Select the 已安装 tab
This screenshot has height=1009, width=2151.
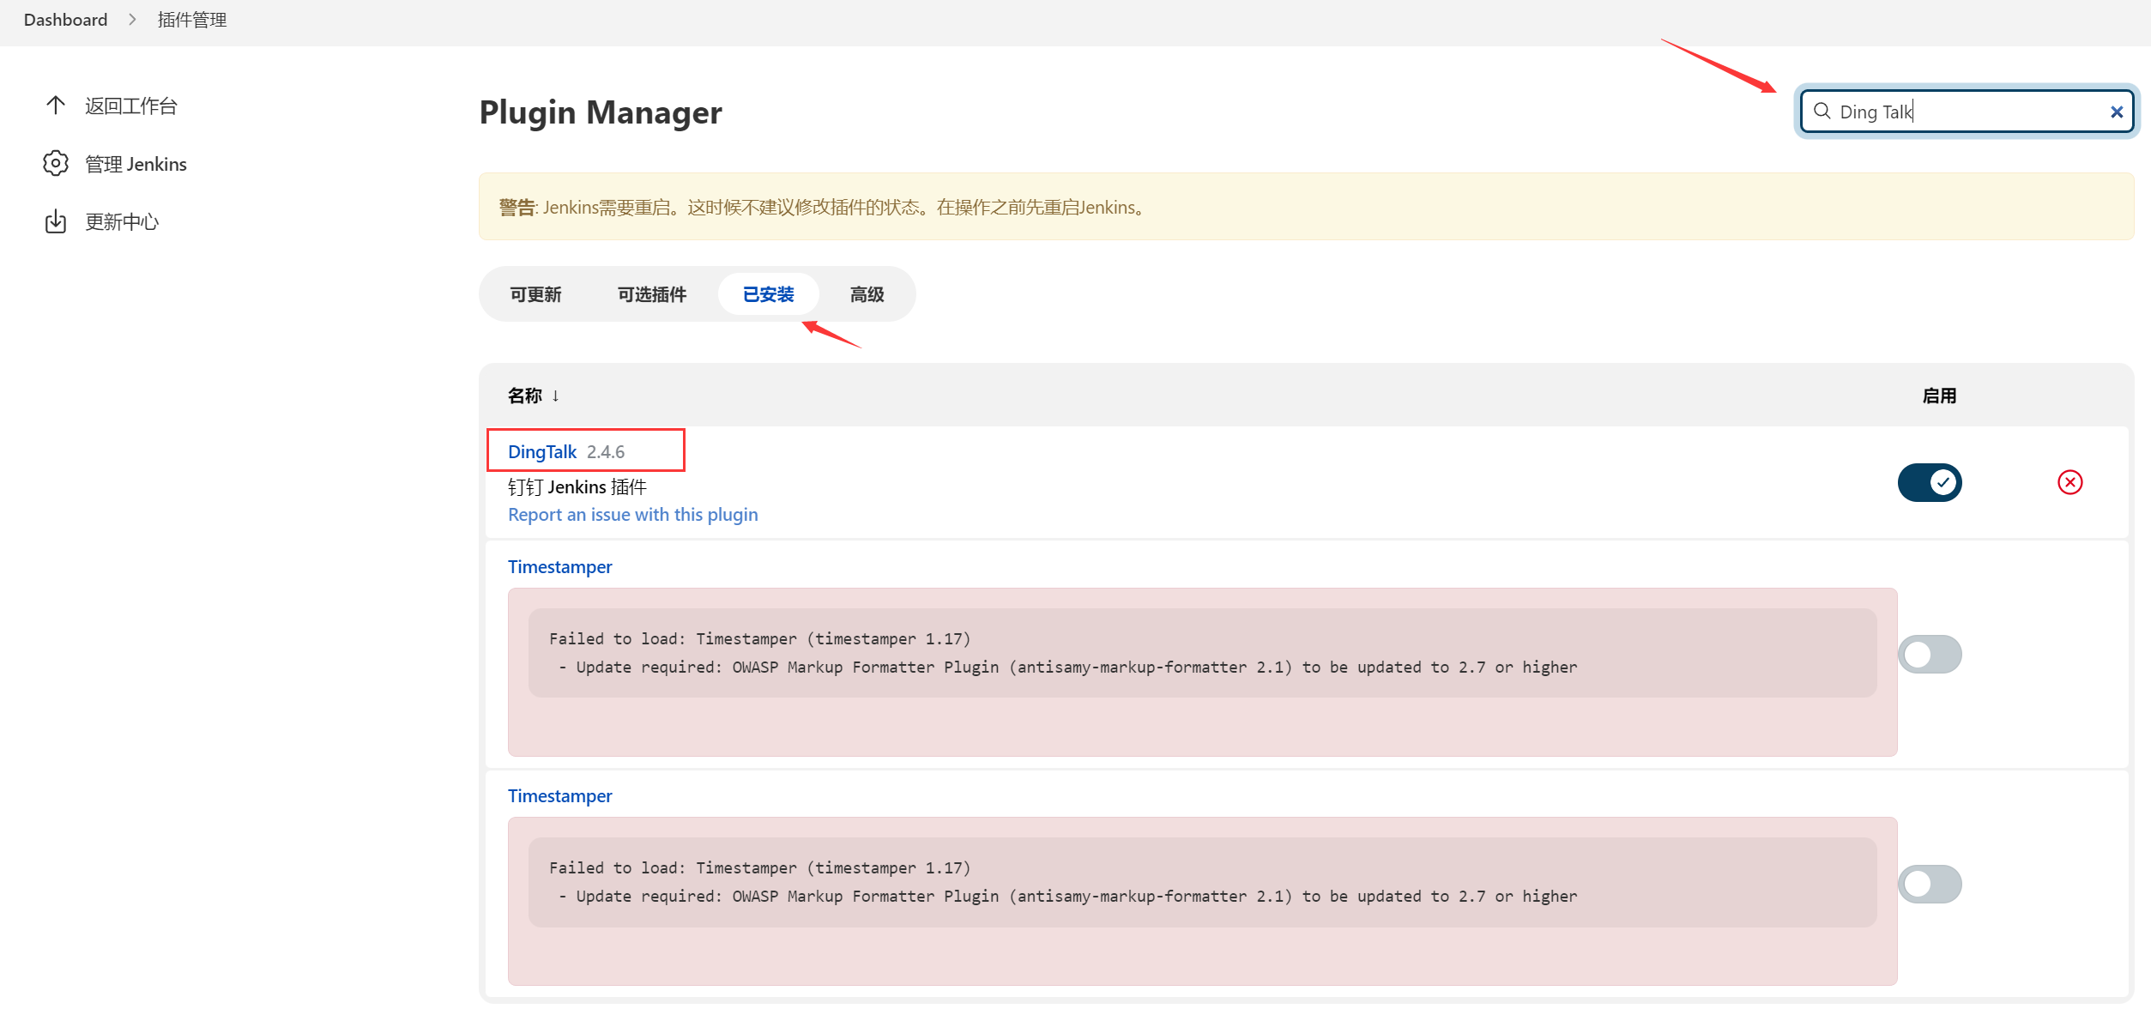point(768,294)
